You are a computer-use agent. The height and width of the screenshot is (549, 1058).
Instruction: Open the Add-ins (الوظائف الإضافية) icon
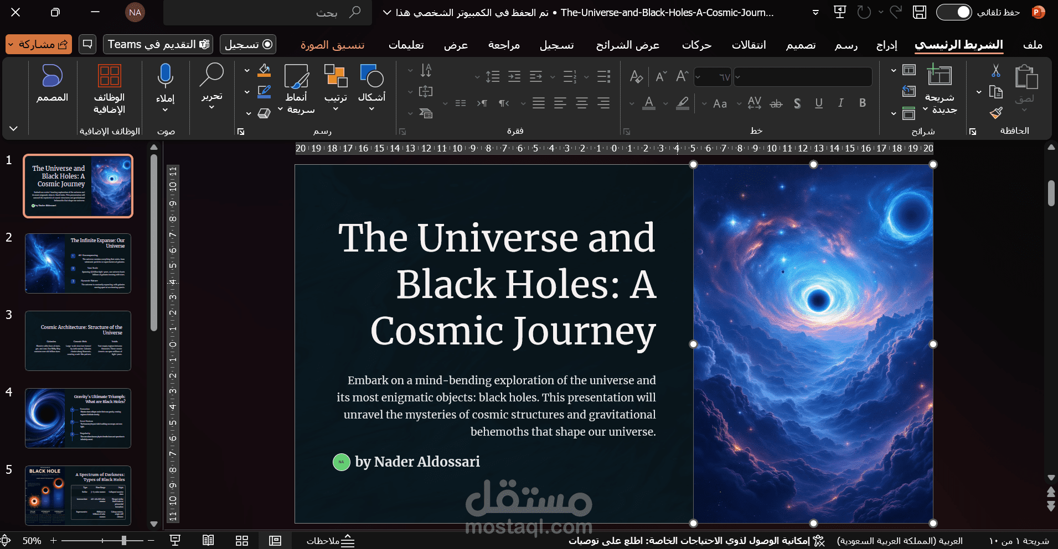[109, 76]
